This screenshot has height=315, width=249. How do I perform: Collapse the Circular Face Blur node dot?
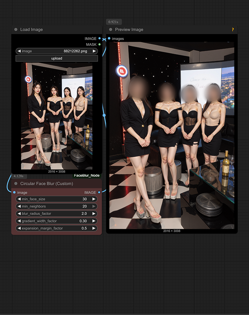[16, 183]
